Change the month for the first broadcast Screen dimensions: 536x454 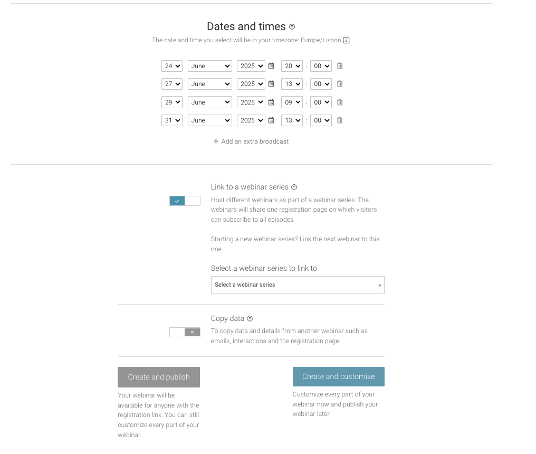click(209, 65)
